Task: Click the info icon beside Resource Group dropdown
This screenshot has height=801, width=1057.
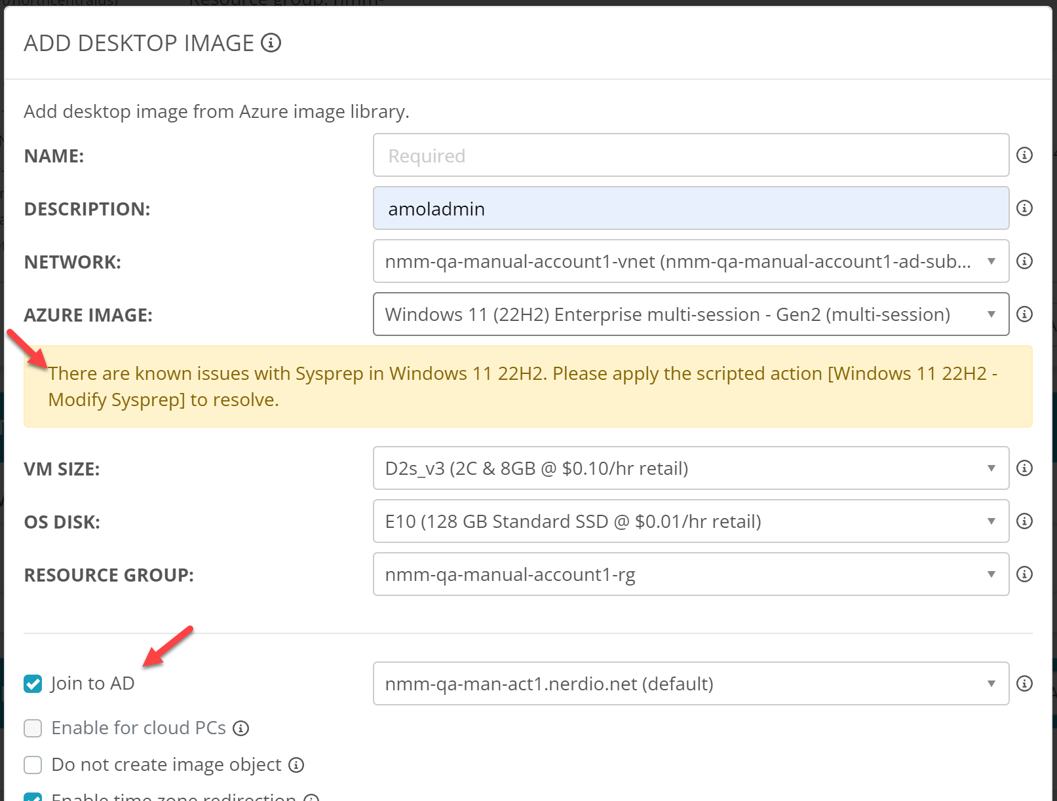Action: pyautogui.click(x=1024, y=574)
